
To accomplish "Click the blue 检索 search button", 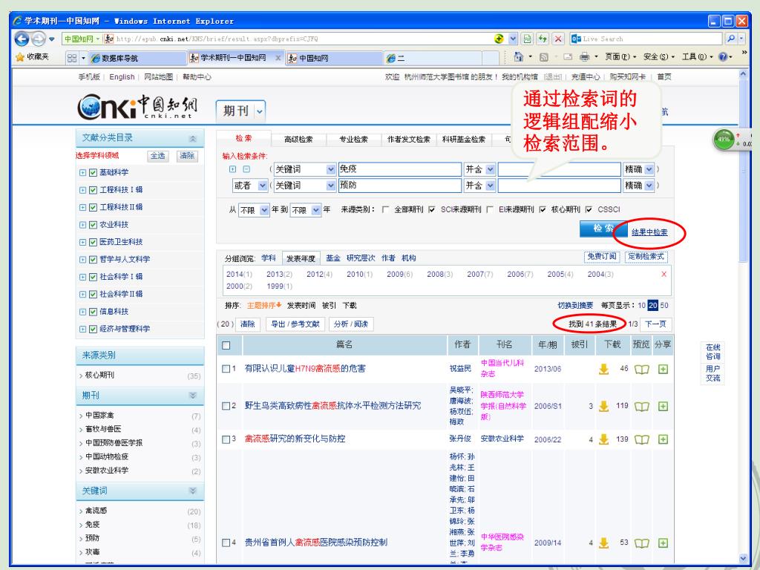I will [603, 229].
